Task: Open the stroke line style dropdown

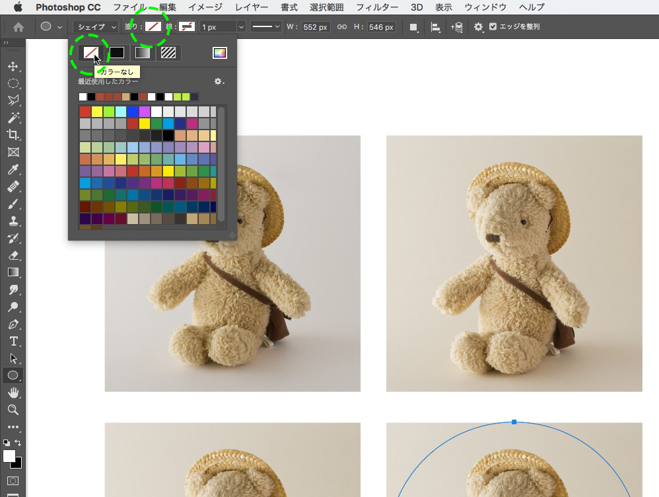Action: [x=266, y=27]
